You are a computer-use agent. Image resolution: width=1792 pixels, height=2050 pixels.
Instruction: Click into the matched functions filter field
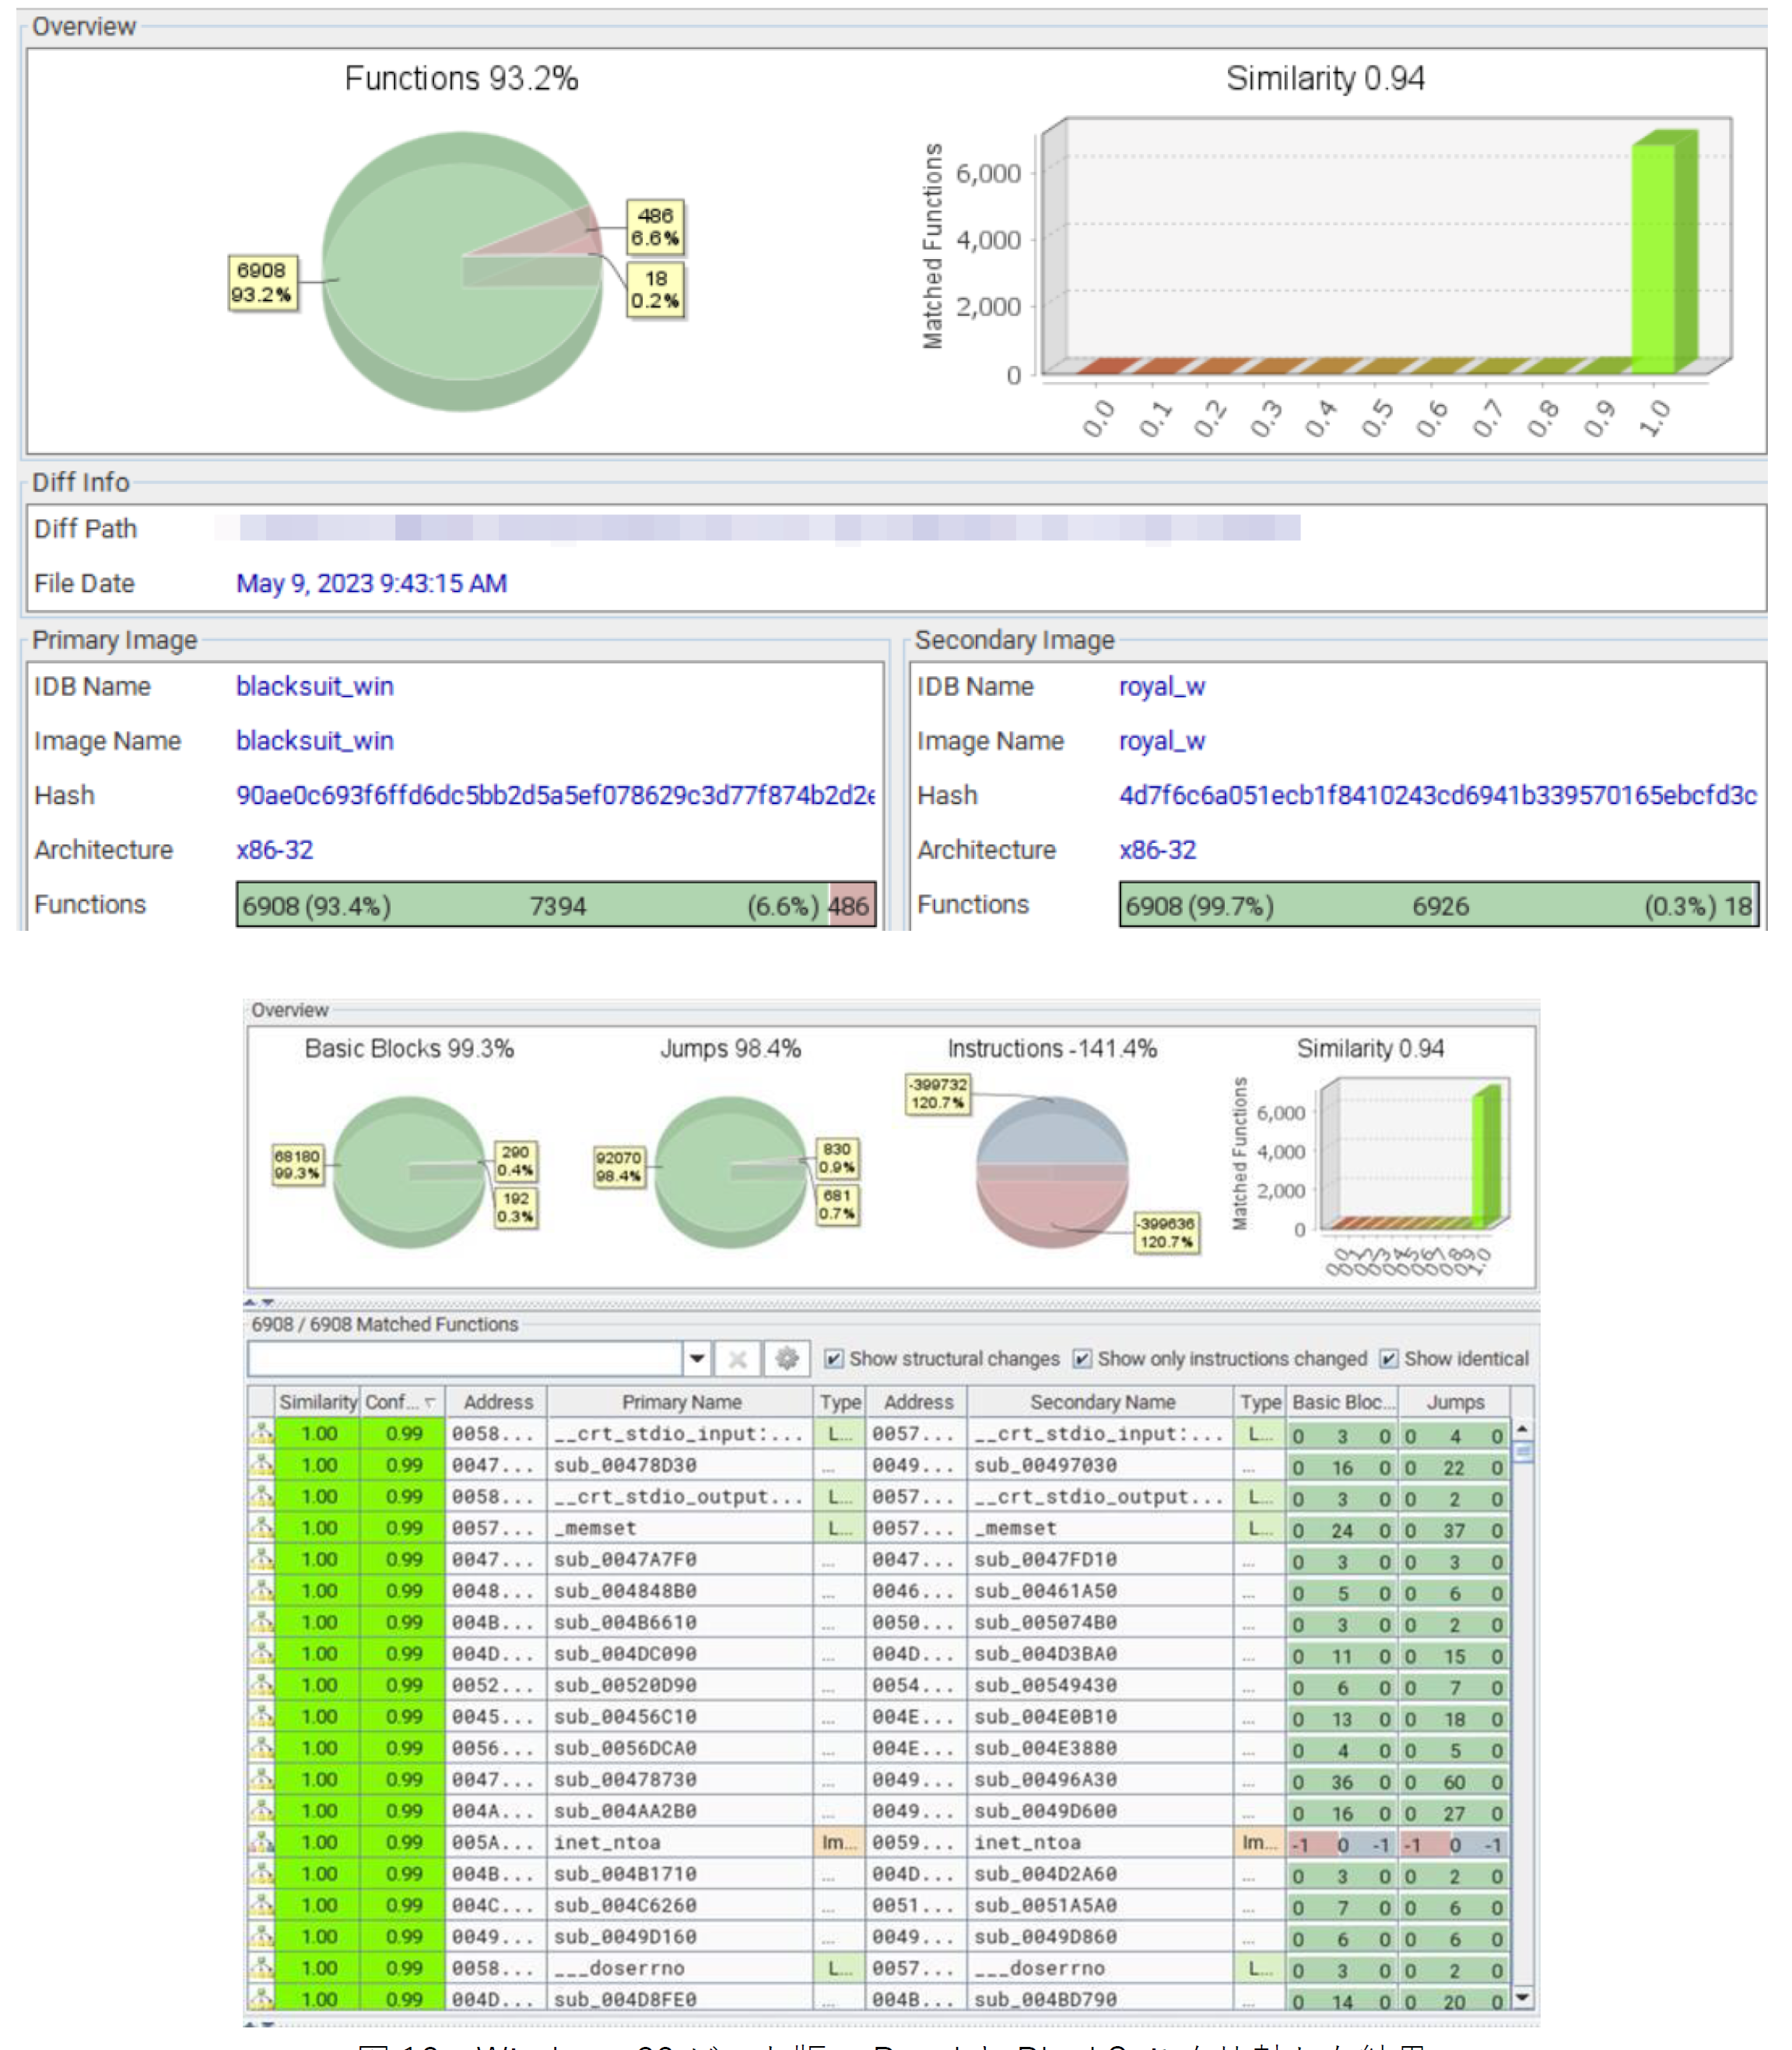[465, 1358]
